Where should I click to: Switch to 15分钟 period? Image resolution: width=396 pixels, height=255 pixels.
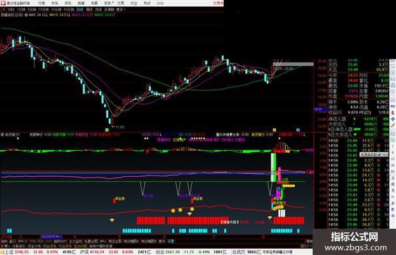44,10
